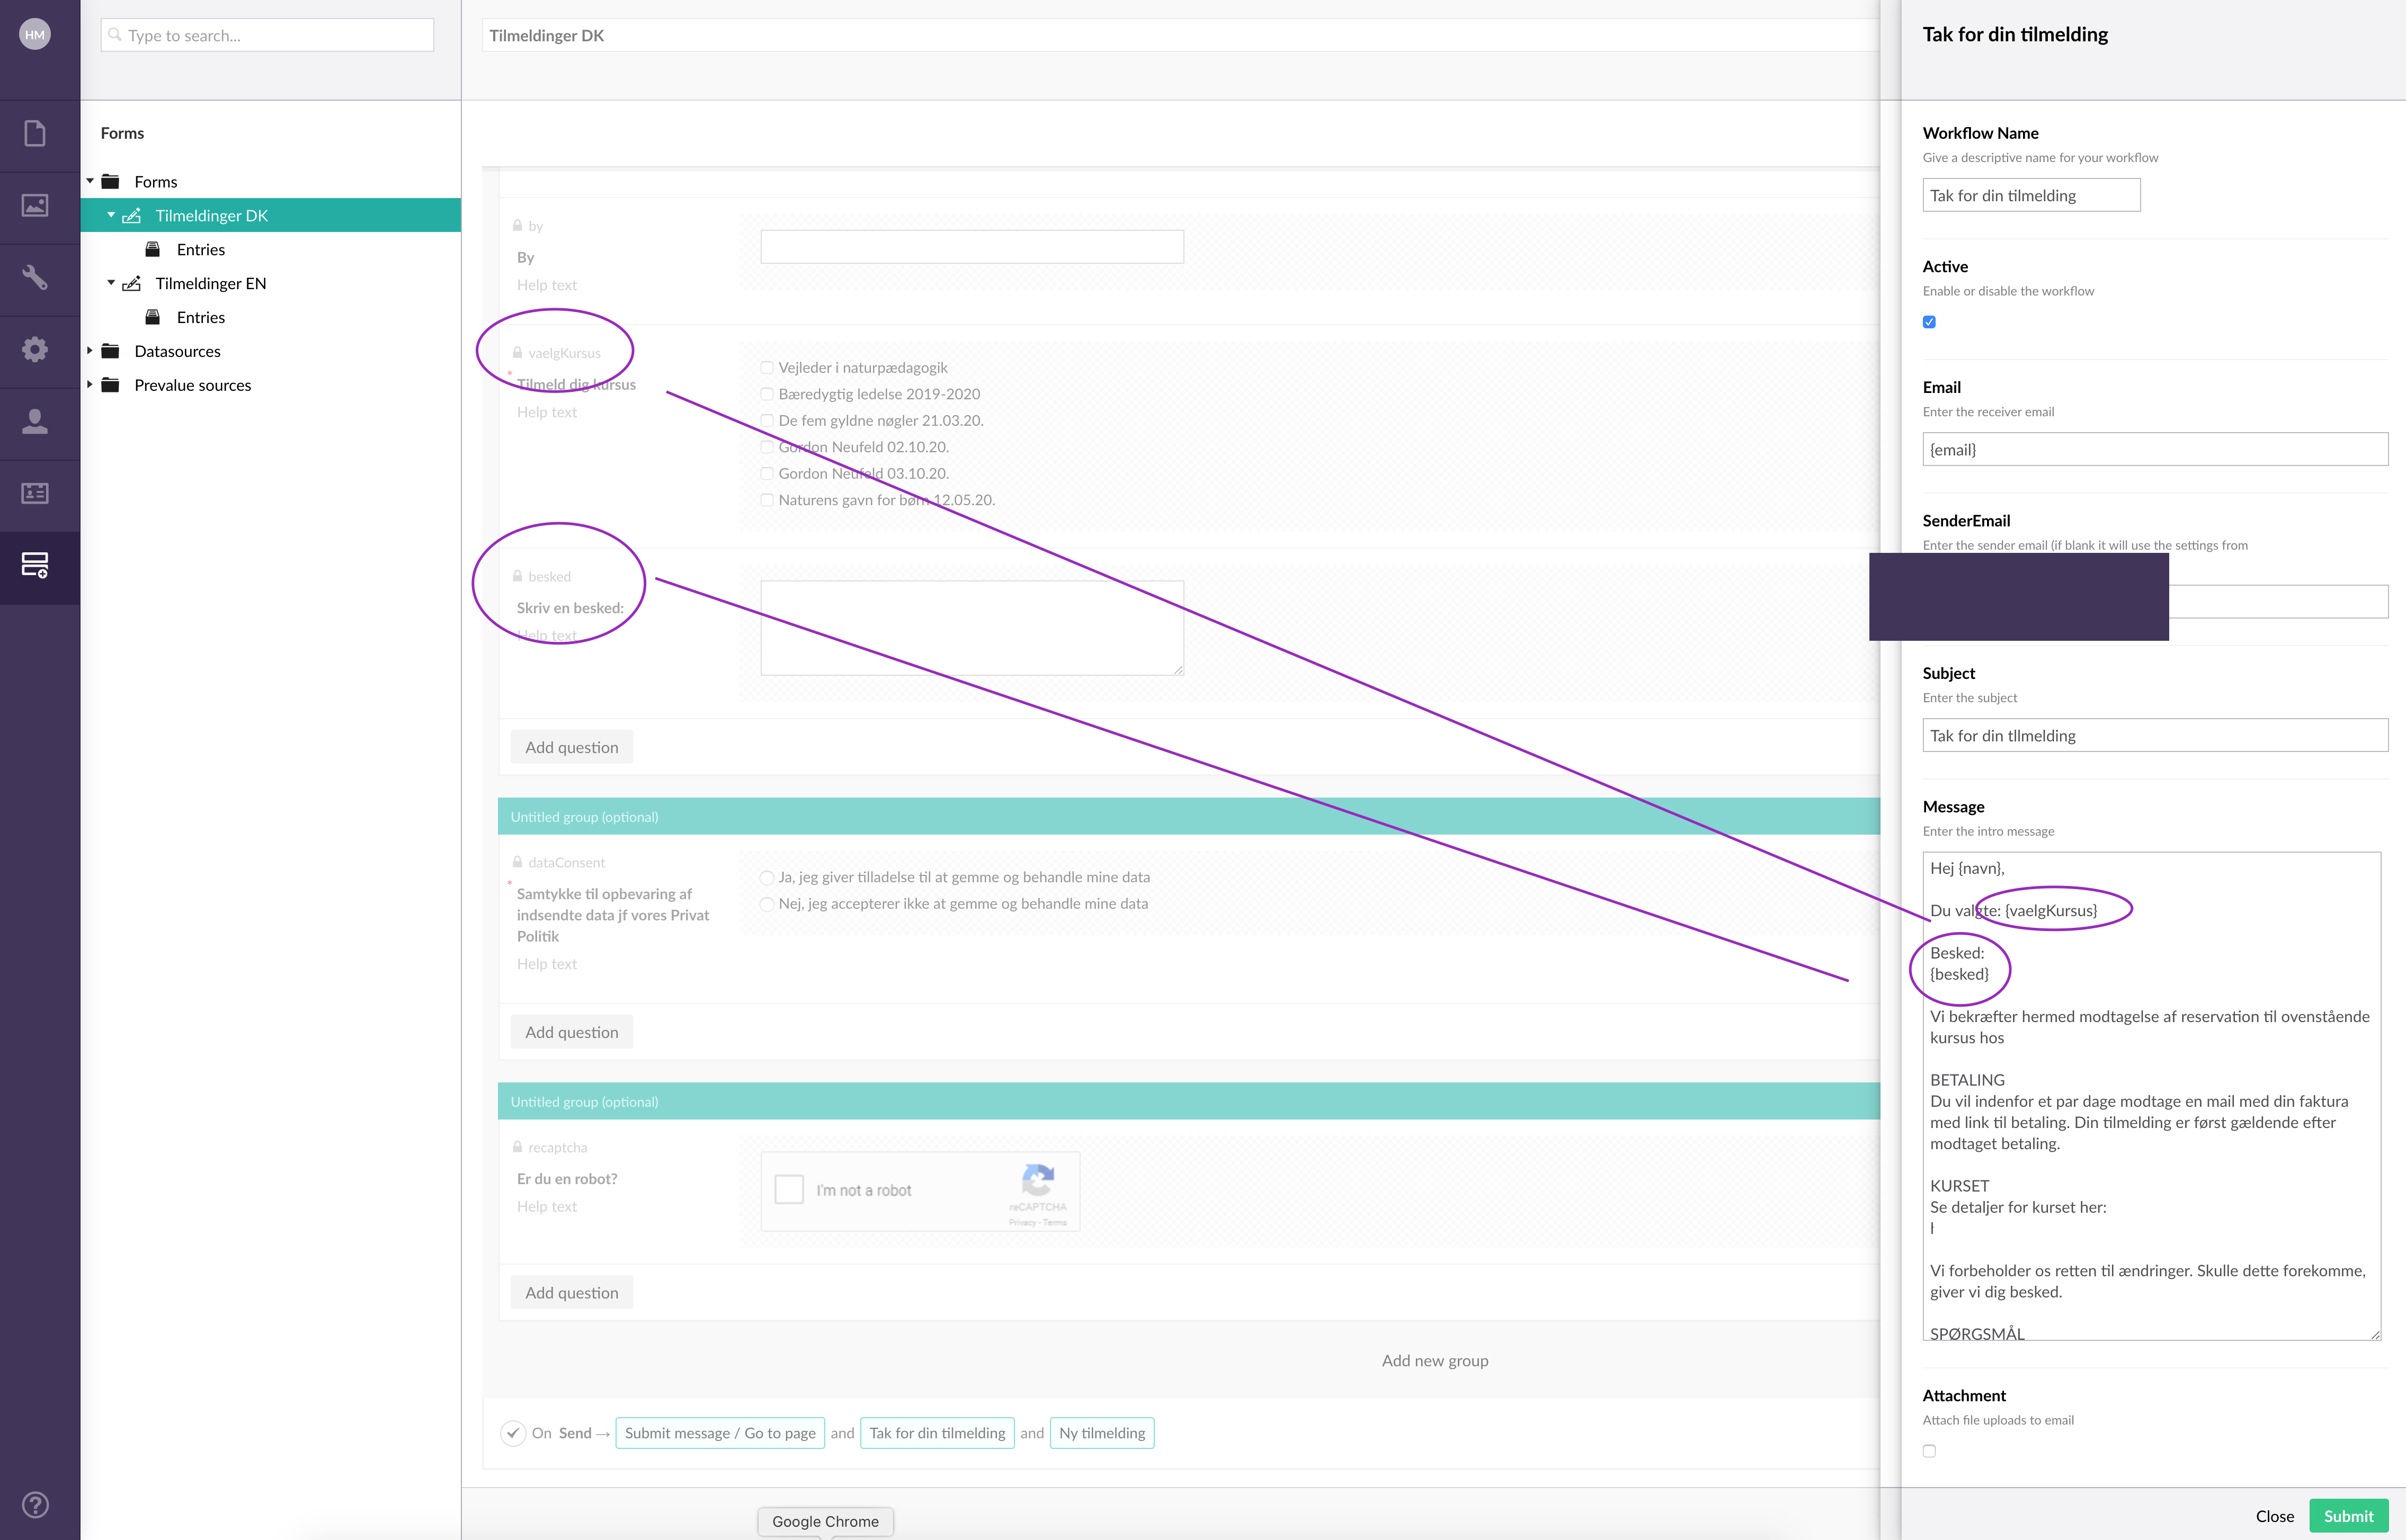Enable the Attachment checkbox
2406x1540 pixels.
coord(1929,1451)
